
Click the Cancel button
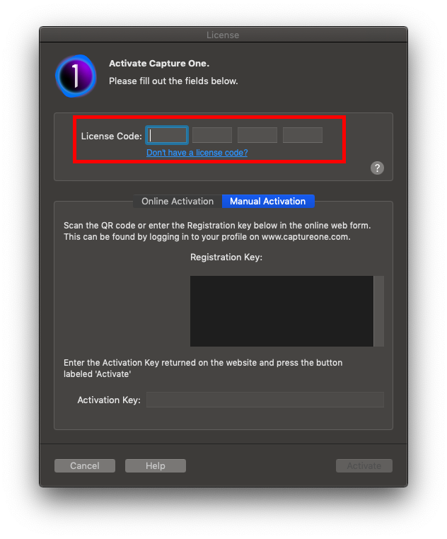coord(85,465)
